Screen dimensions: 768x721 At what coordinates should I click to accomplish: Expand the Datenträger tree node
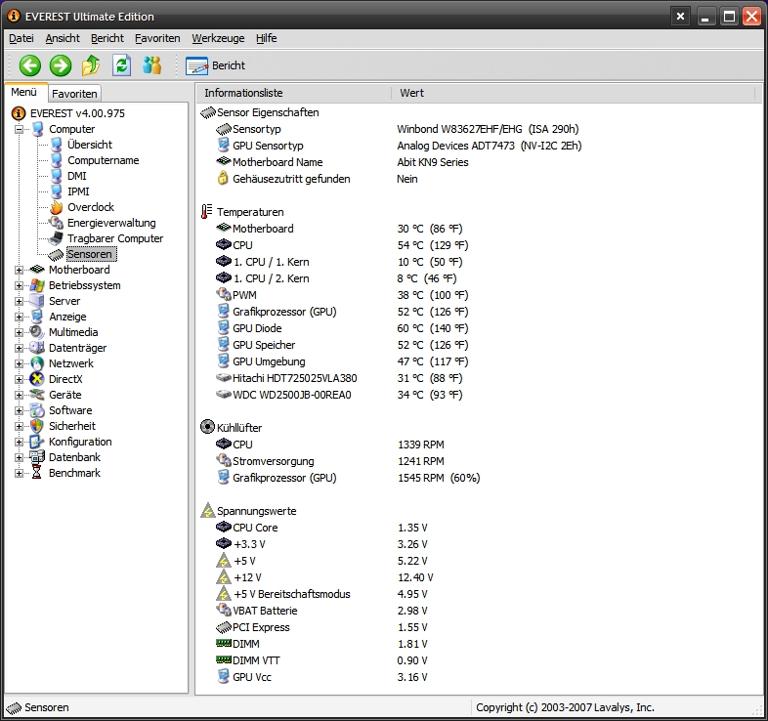[x=19, y=348]
